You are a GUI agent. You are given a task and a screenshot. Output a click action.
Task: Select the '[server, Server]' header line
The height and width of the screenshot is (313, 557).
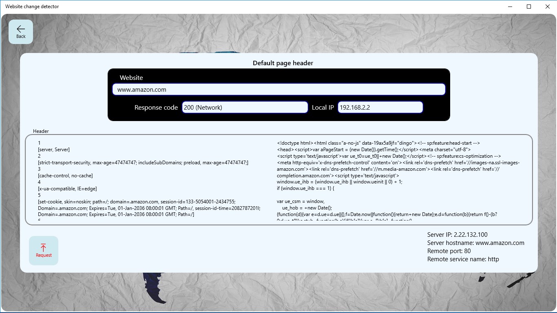[54, 150]
